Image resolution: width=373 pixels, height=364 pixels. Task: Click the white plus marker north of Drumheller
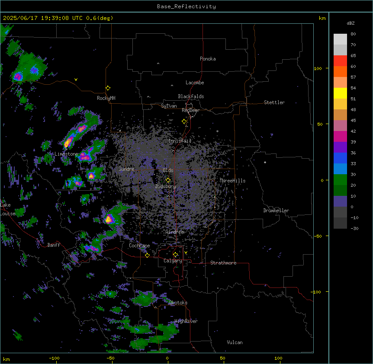265,162
